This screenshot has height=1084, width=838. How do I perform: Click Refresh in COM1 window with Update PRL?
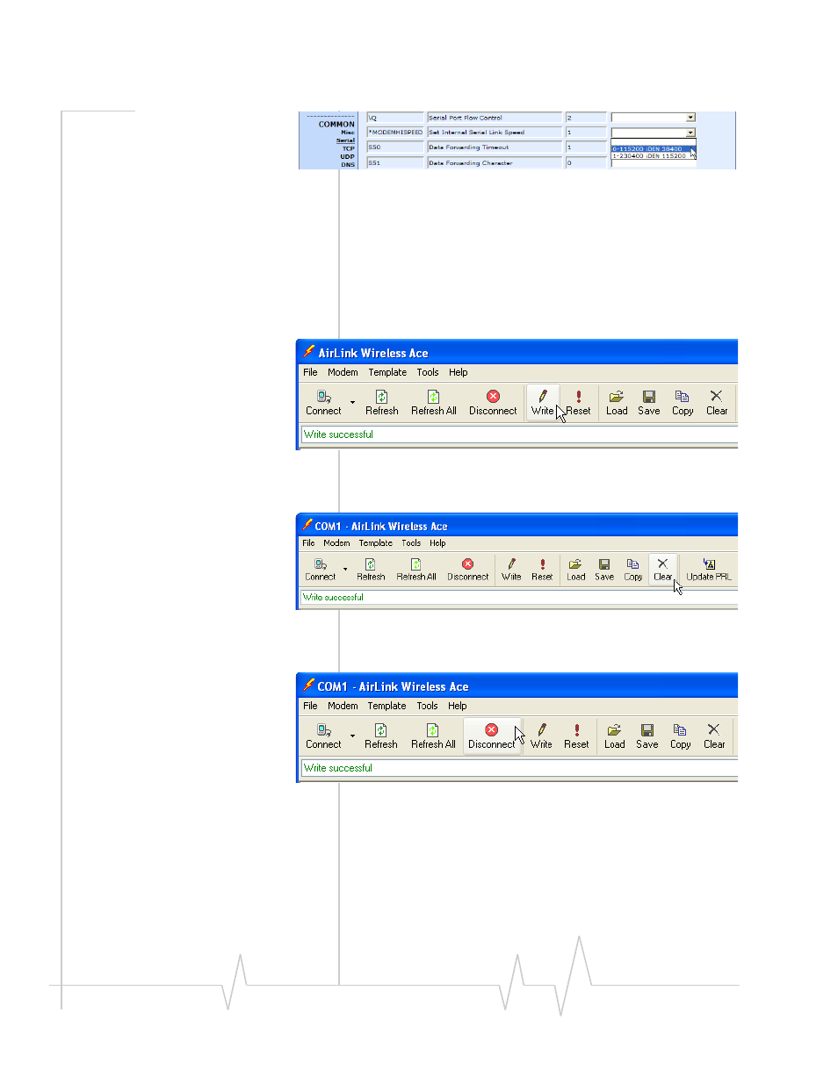pyautogui.click(x=371, y=570)
